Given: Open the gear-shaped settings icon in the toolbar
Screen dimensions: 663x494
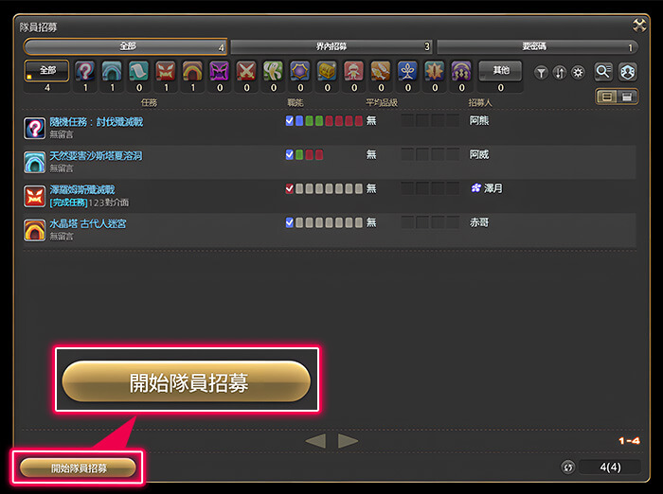Looking at the screenshot, I should pyautogui.click(x=577, y=72).
